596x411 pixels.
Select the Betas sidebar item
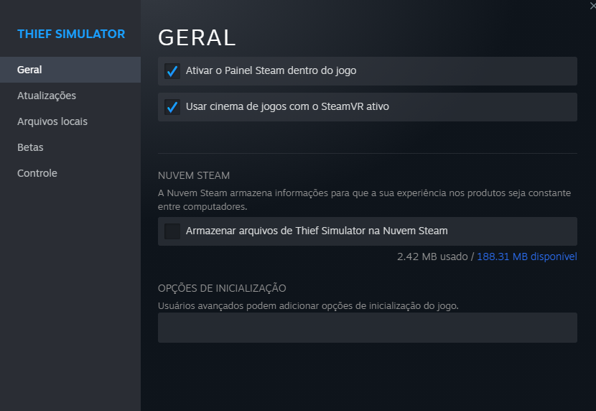coord(30,147)
